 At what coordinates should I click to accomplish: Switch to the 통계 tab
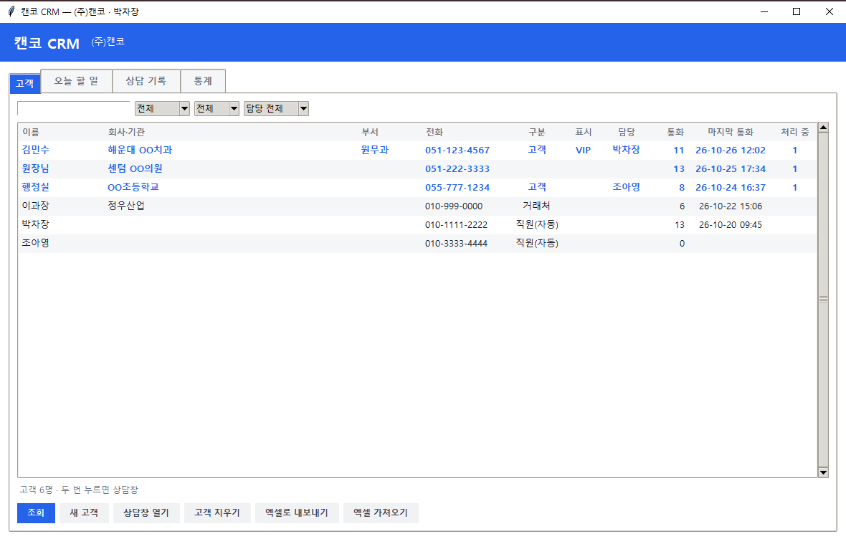tap(203, 81)
